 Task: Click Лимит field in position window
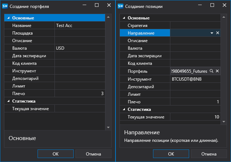195,94
